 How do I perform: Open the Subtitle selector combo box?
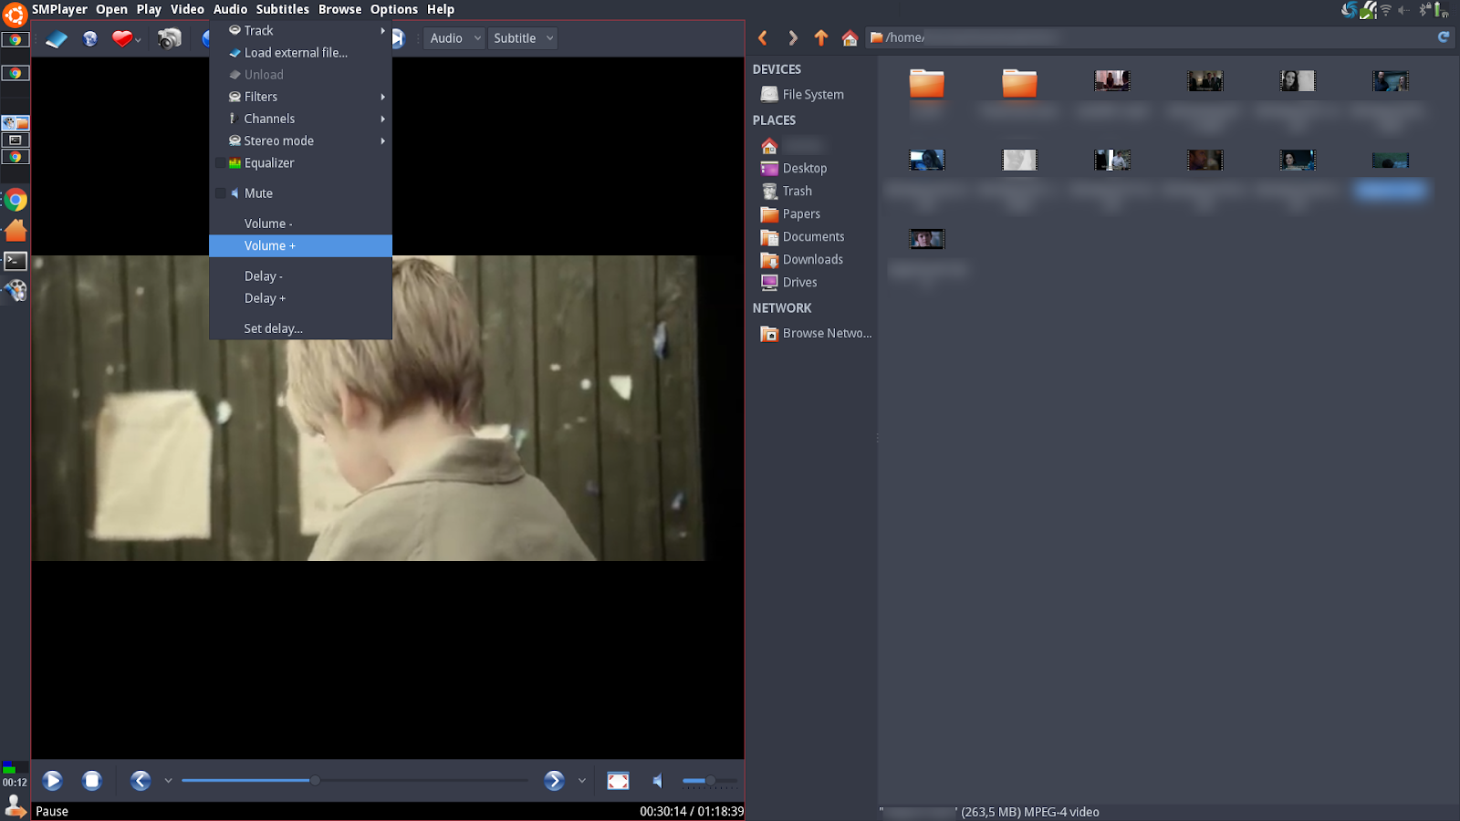pyautogui.click(x=522, y=38)
